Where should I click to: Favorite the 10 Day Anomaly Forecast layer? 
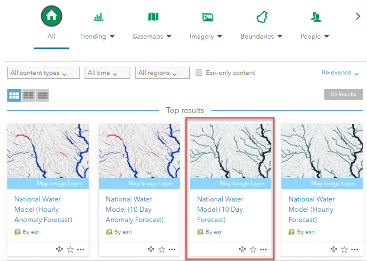pos(162,250)
